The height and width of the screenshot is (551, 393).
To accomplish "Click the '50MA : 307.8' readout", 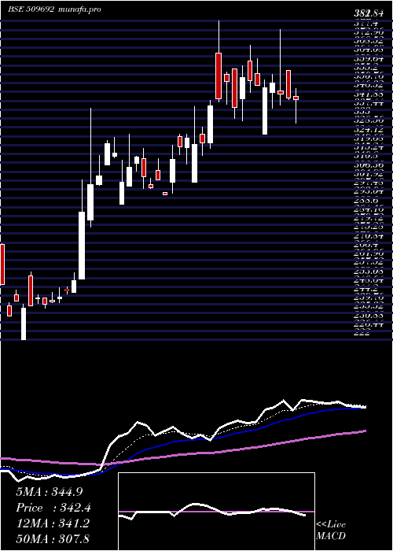I will 53,539.
